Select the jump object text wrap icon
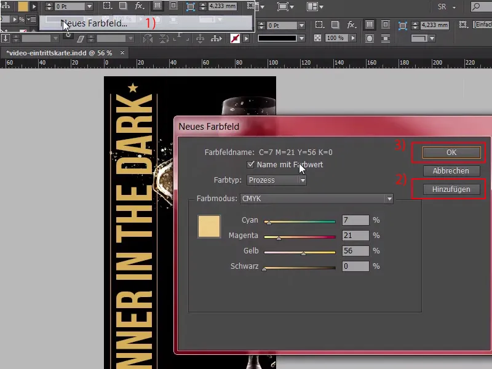This screenshot has width=492, height=369. 386,38
